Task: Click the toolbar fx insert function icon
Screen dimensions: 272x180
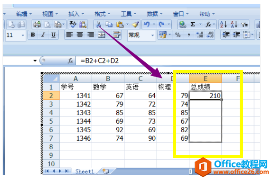Action: click(208, 25)
